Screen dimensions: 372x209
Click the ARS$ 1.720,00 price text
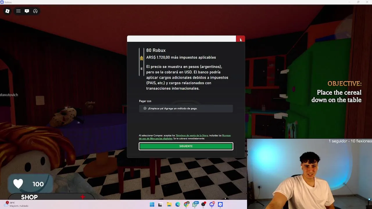pos(158,57)
